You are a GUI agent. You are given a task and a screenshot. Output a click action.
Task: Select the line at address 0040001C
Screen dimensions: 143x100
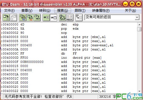(69, 78)
